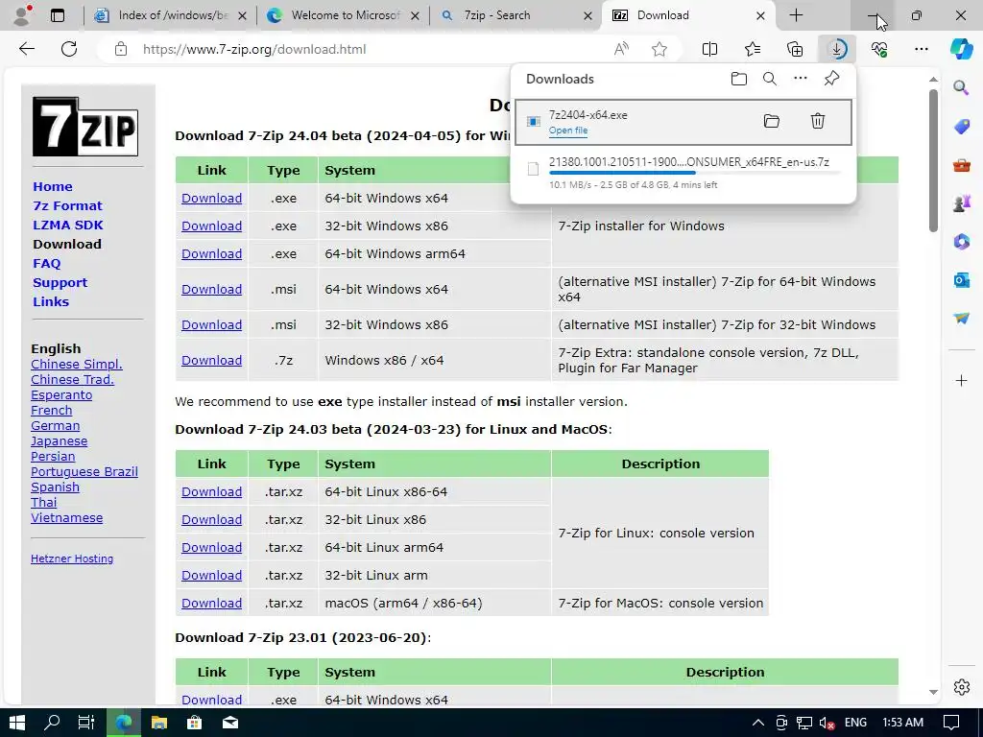
Task: Pin the Downloads panel
Action: [x=832, y=79]
